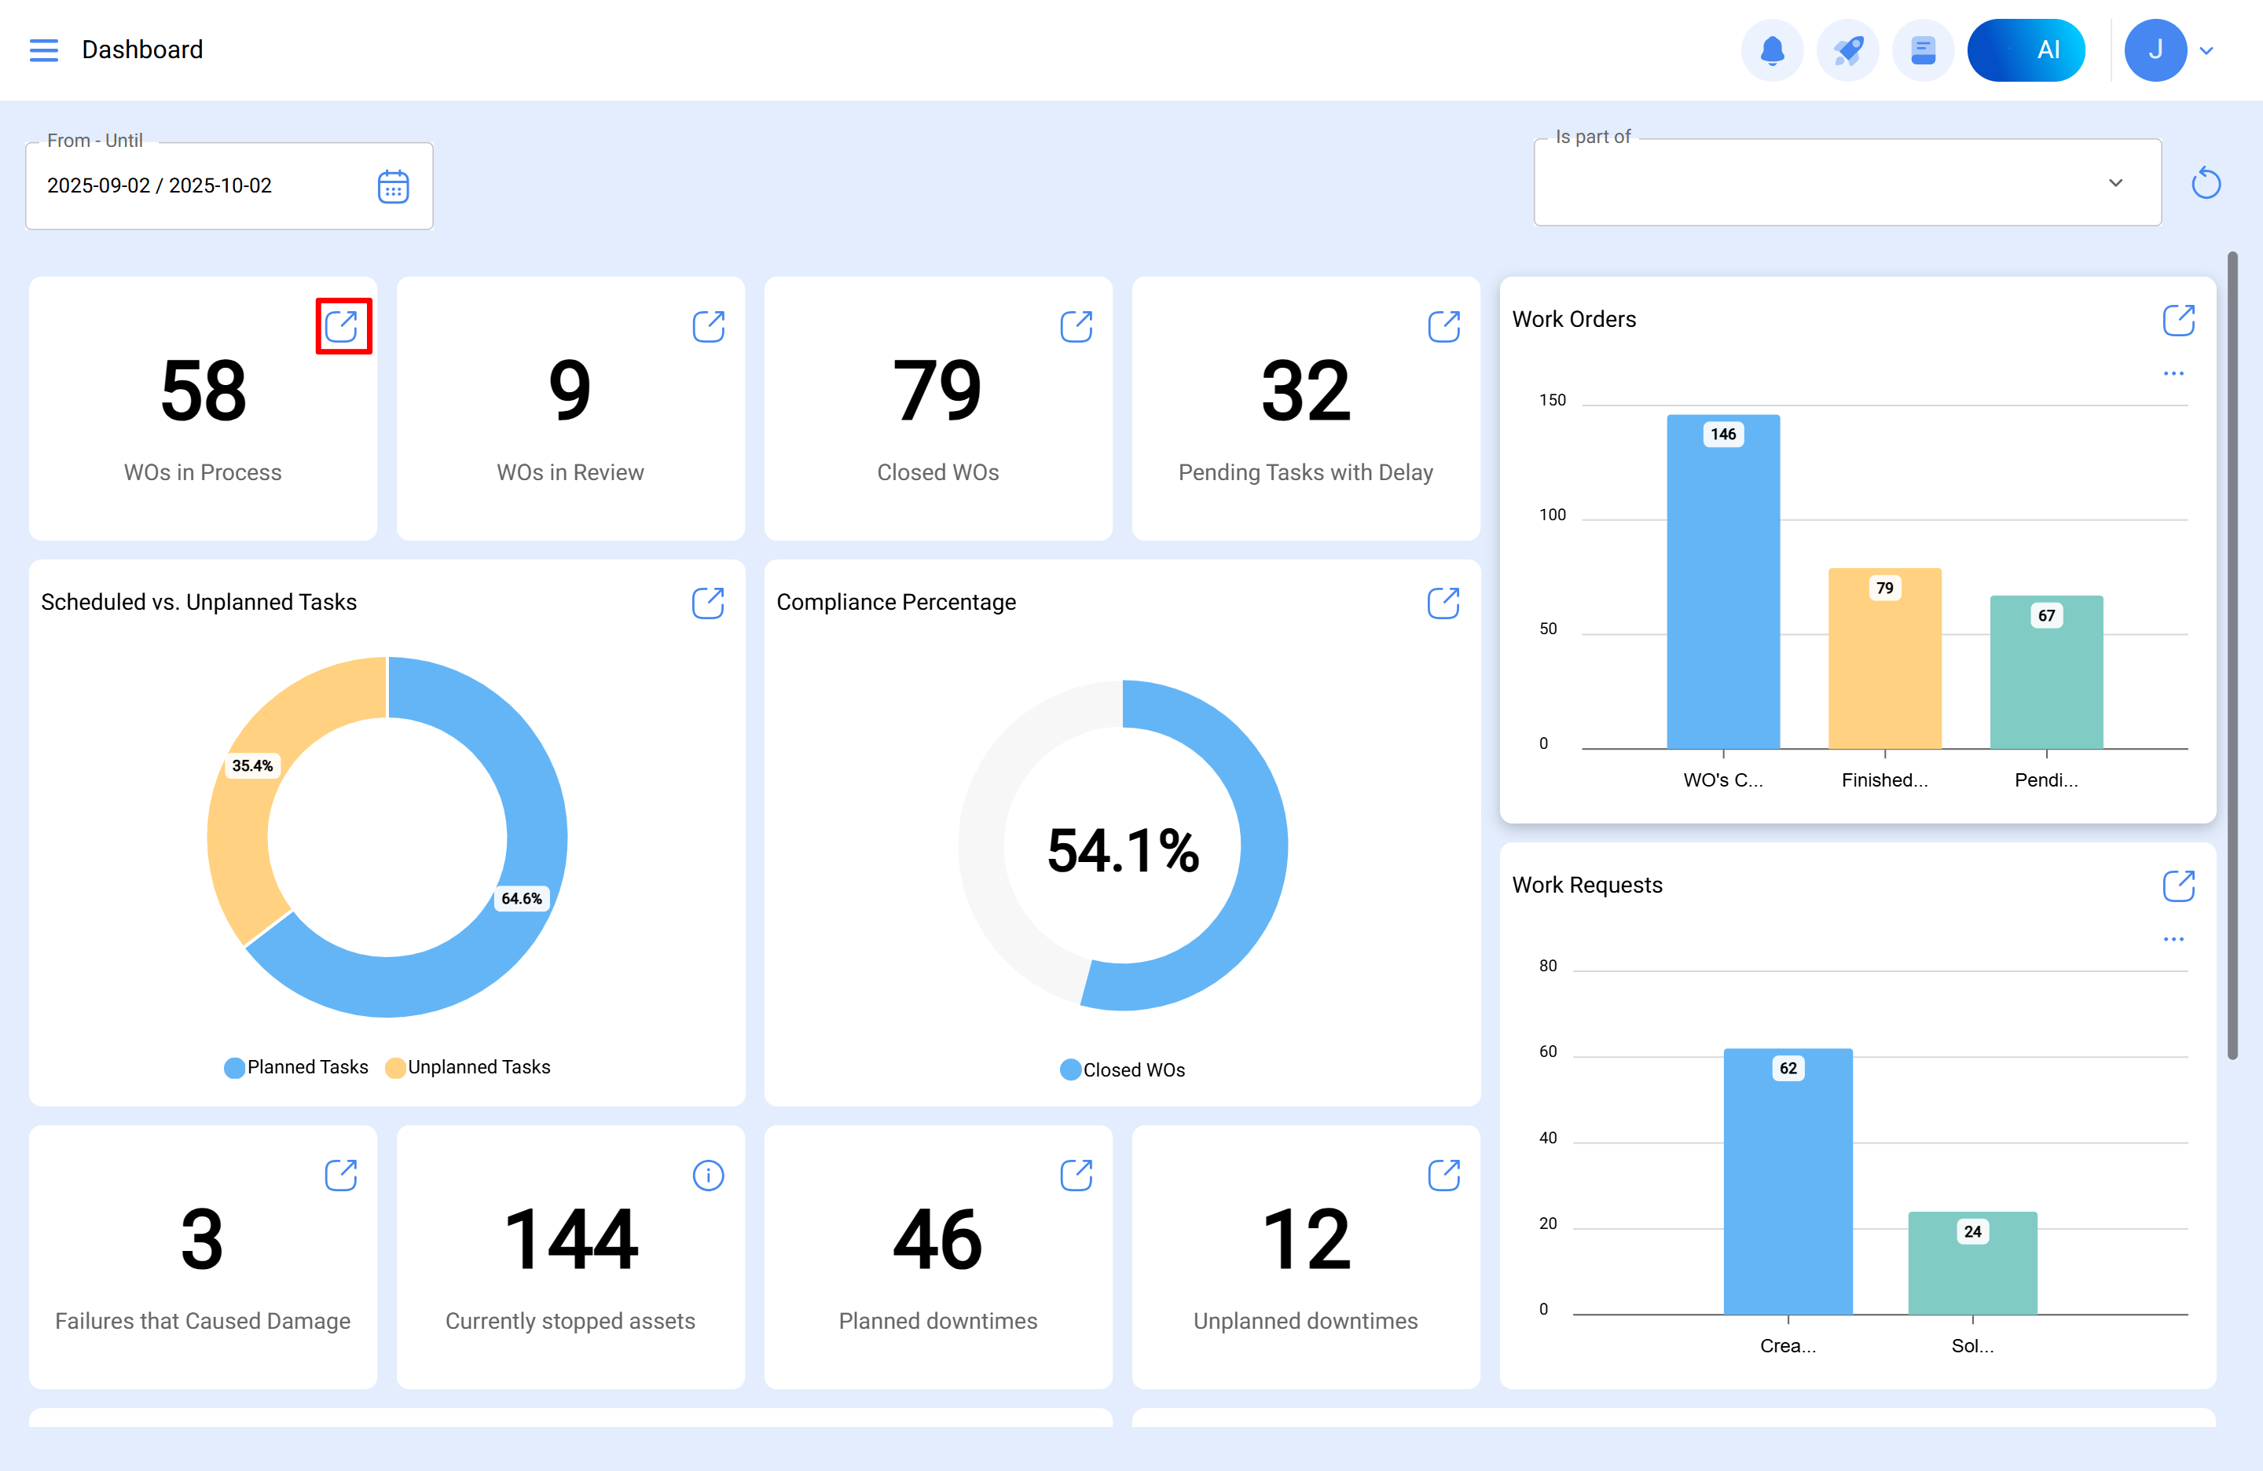Toggle the Unplanned Tasks legend entry

tap(468, 1066)
